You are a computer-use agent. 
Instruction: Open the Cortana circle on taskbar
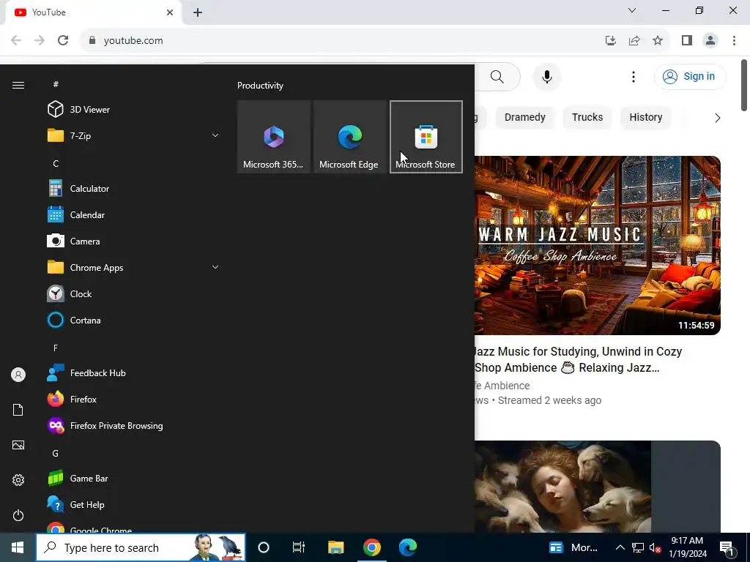coord(264,547)
